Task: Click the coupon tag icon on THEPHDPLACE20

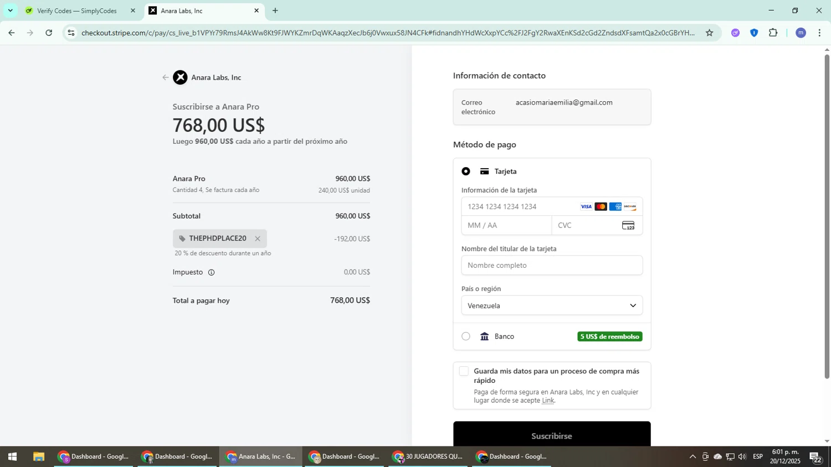Action: [x=182, y=238]
